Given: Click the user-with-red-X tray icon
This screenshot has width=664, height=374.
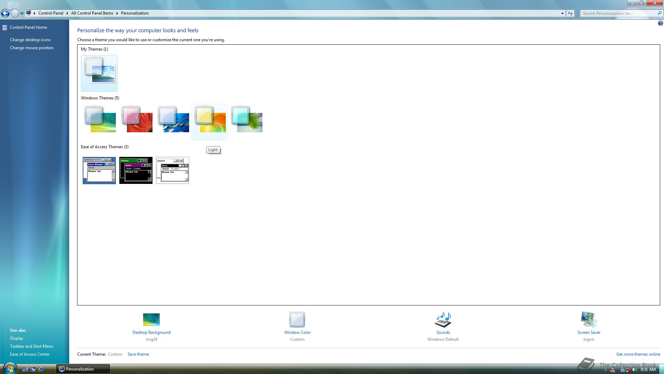Looking at the screenshot, I should (x=612, y=370).
